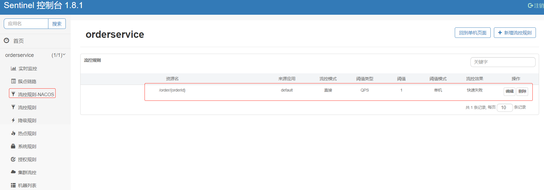Click the 流控效果 column header

(x=474, y=79)
